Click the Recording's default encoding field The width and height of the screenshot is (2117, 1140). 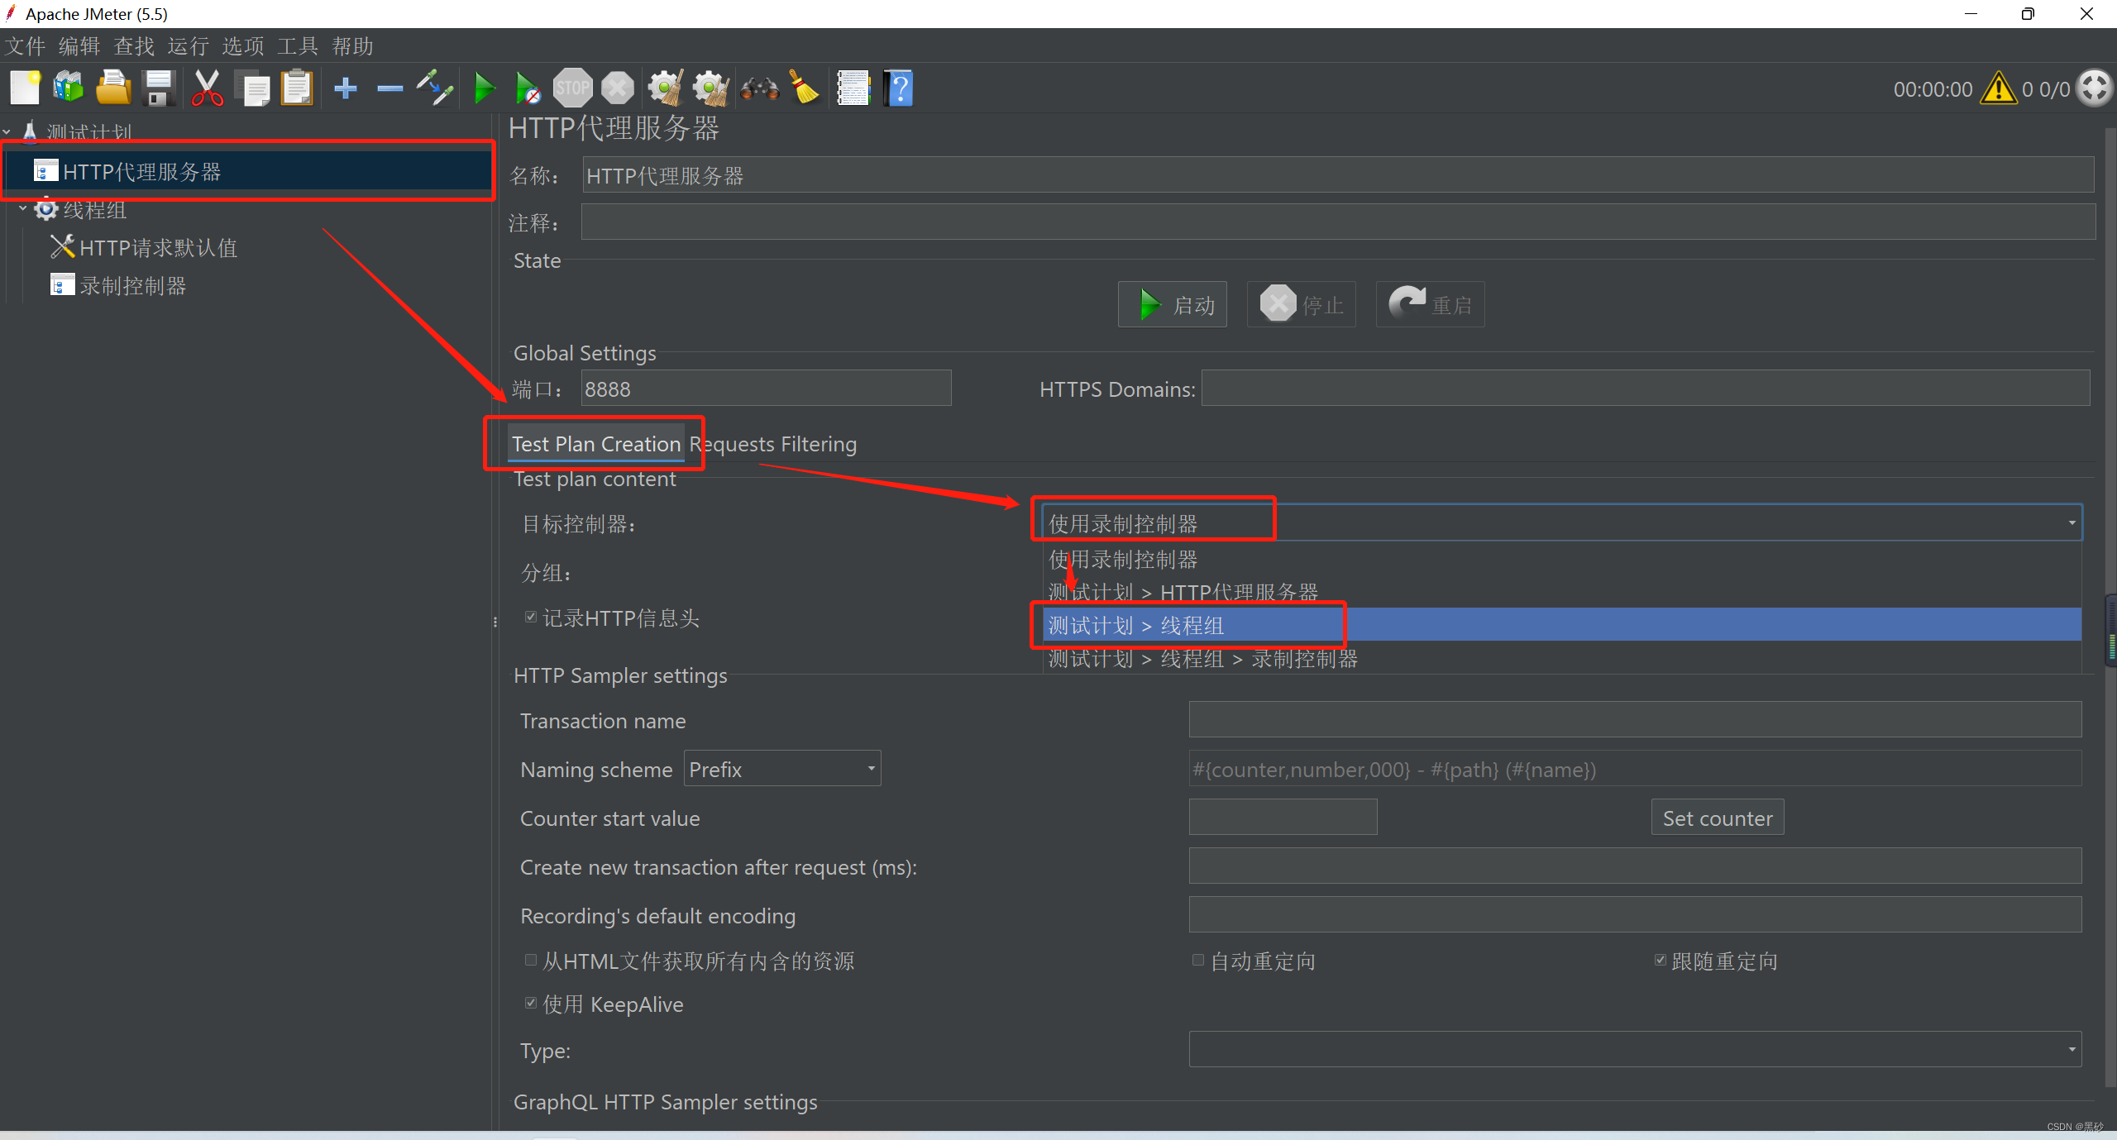(x=1635, y=914)
